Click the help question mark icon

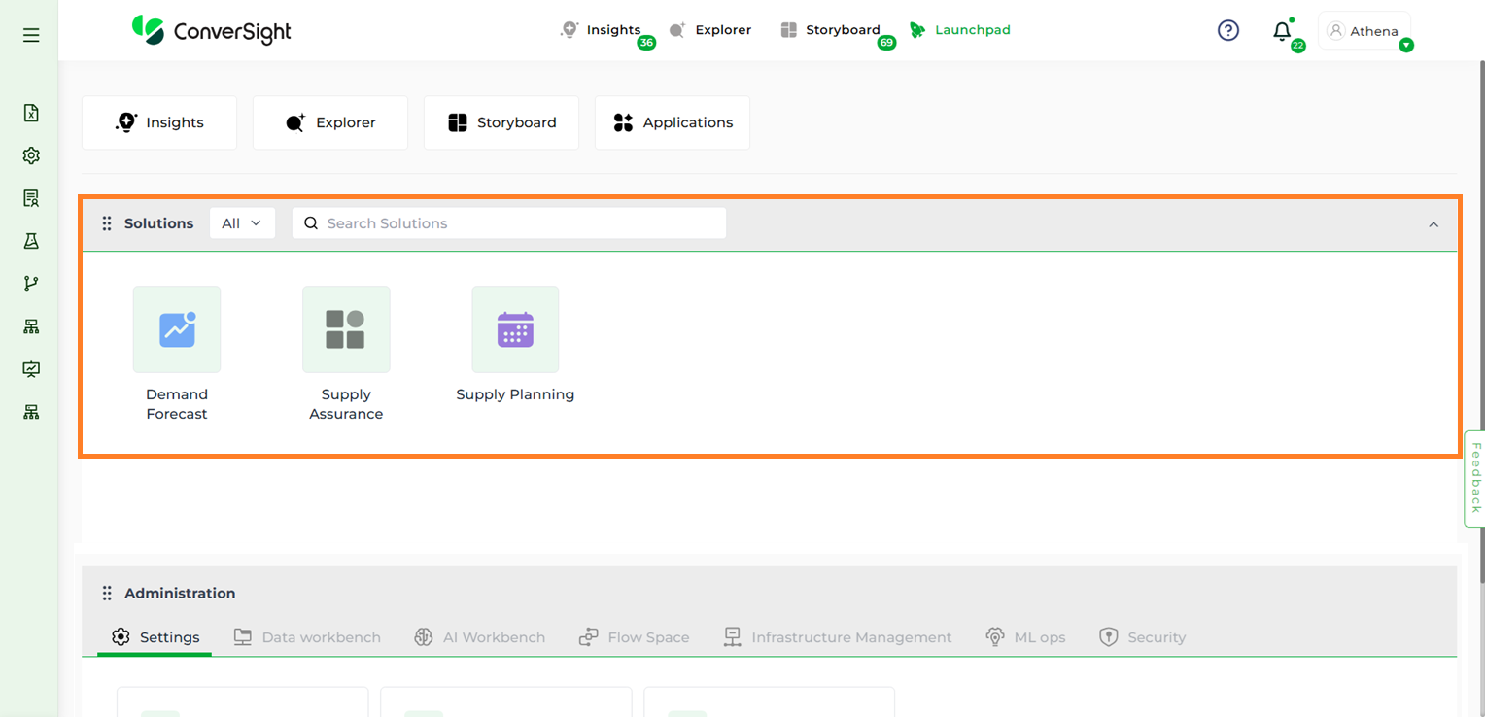(x=1228, y=31)
